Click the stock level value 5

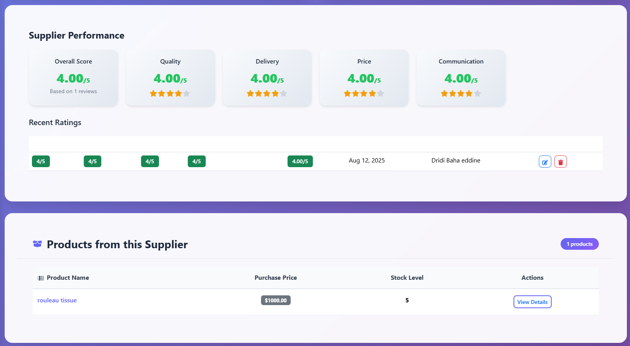(407, 300)
